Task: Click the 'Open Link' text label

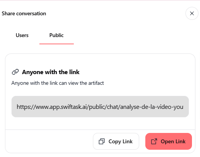Action: tap(173, 141)
